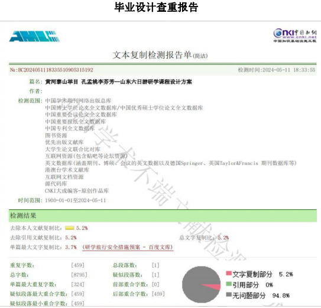
Task: Click the 文本复制检测报告单 heading
Action: click(x=152, y=55)
